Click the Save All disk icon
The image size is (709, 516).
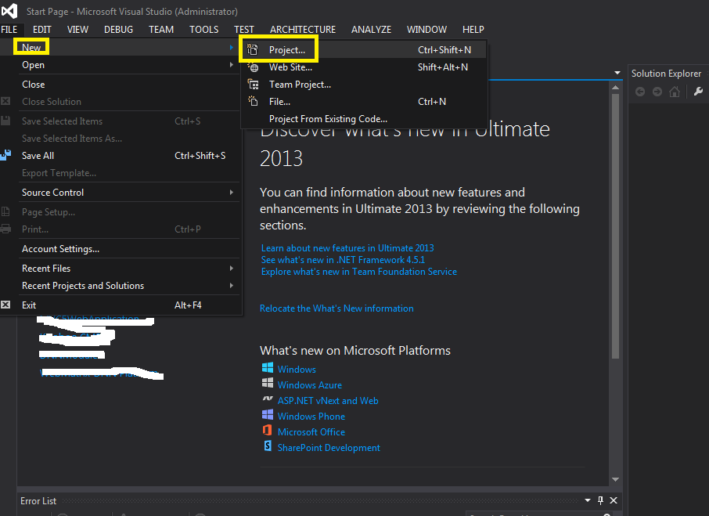click(x=6, y=156)
